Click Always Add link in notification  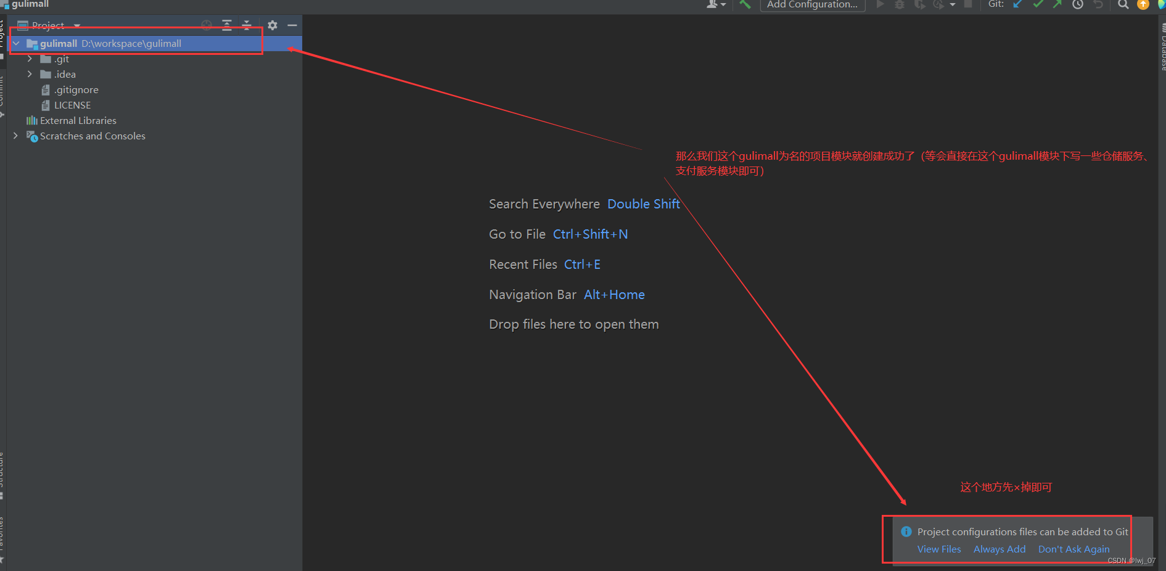coord(1000,549)
